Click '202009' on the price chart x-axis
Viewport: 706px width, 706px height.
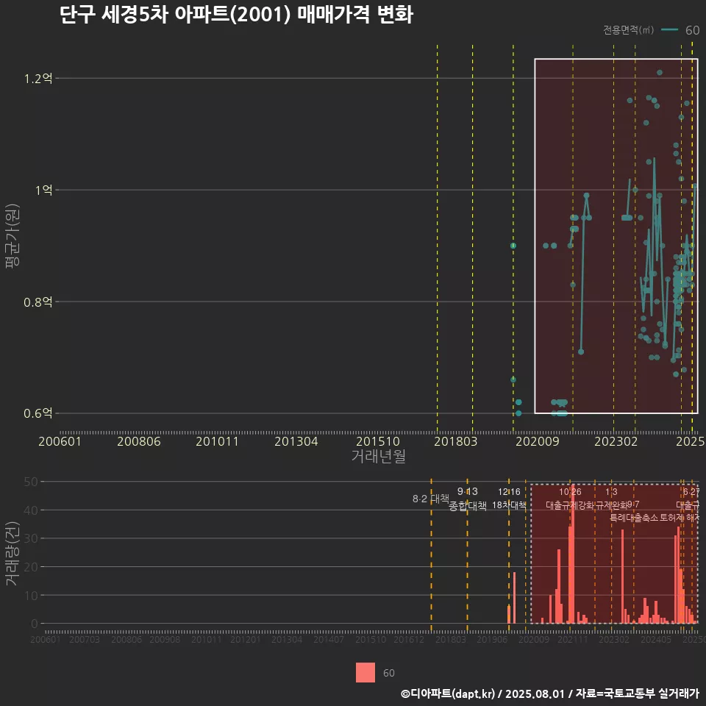[x=537, y=441]
